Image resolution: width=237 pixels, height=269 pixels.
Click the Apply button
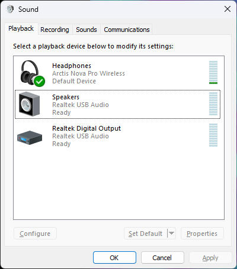pos(210,258)
